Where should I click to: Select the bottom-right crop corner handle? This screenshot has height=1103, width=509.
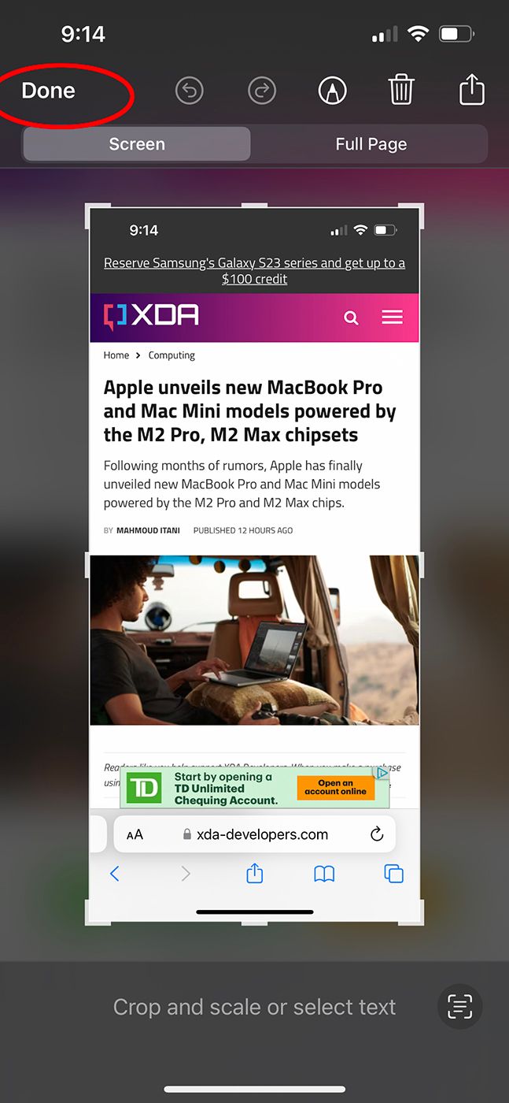[x=418, y=919]
